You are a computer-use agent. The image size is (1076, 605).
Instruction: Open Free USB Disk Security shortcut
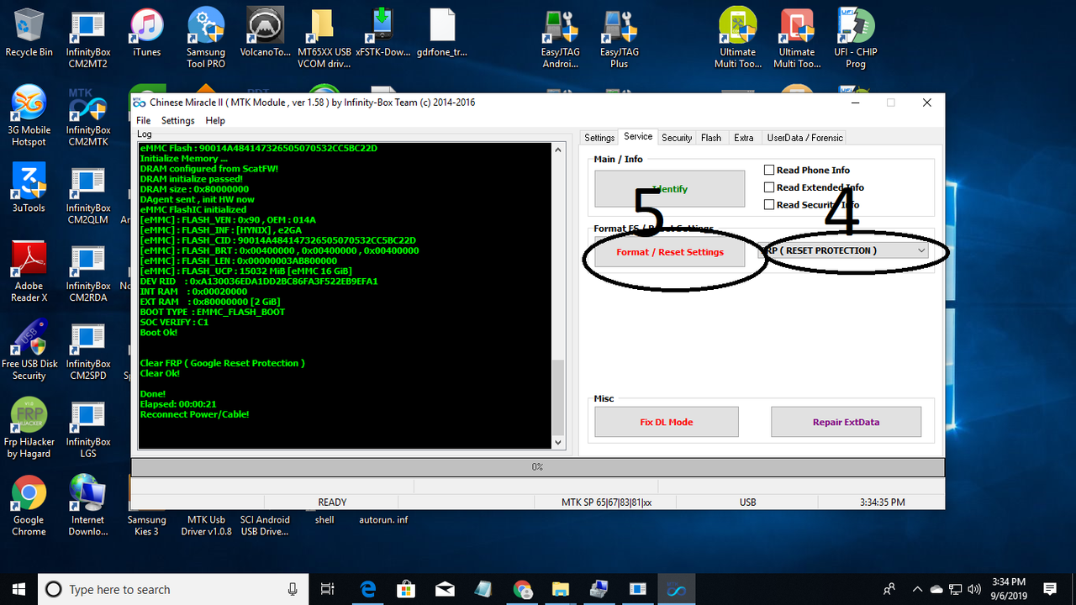click(x=29, y=350)
